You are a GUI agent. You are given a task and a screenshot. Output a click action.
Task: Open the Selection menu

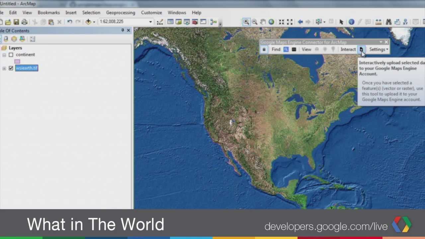coord(91,13)
